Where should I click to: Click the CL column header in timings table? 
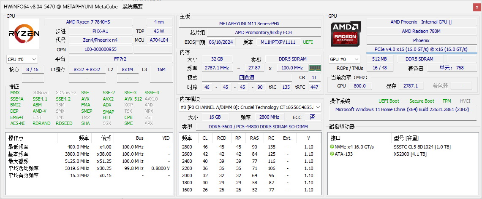click(205, 138)
